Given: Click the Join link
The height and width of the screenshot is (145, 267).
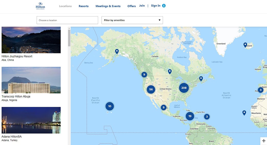Looking at the screenshot, I should click(x=142, y=6).
